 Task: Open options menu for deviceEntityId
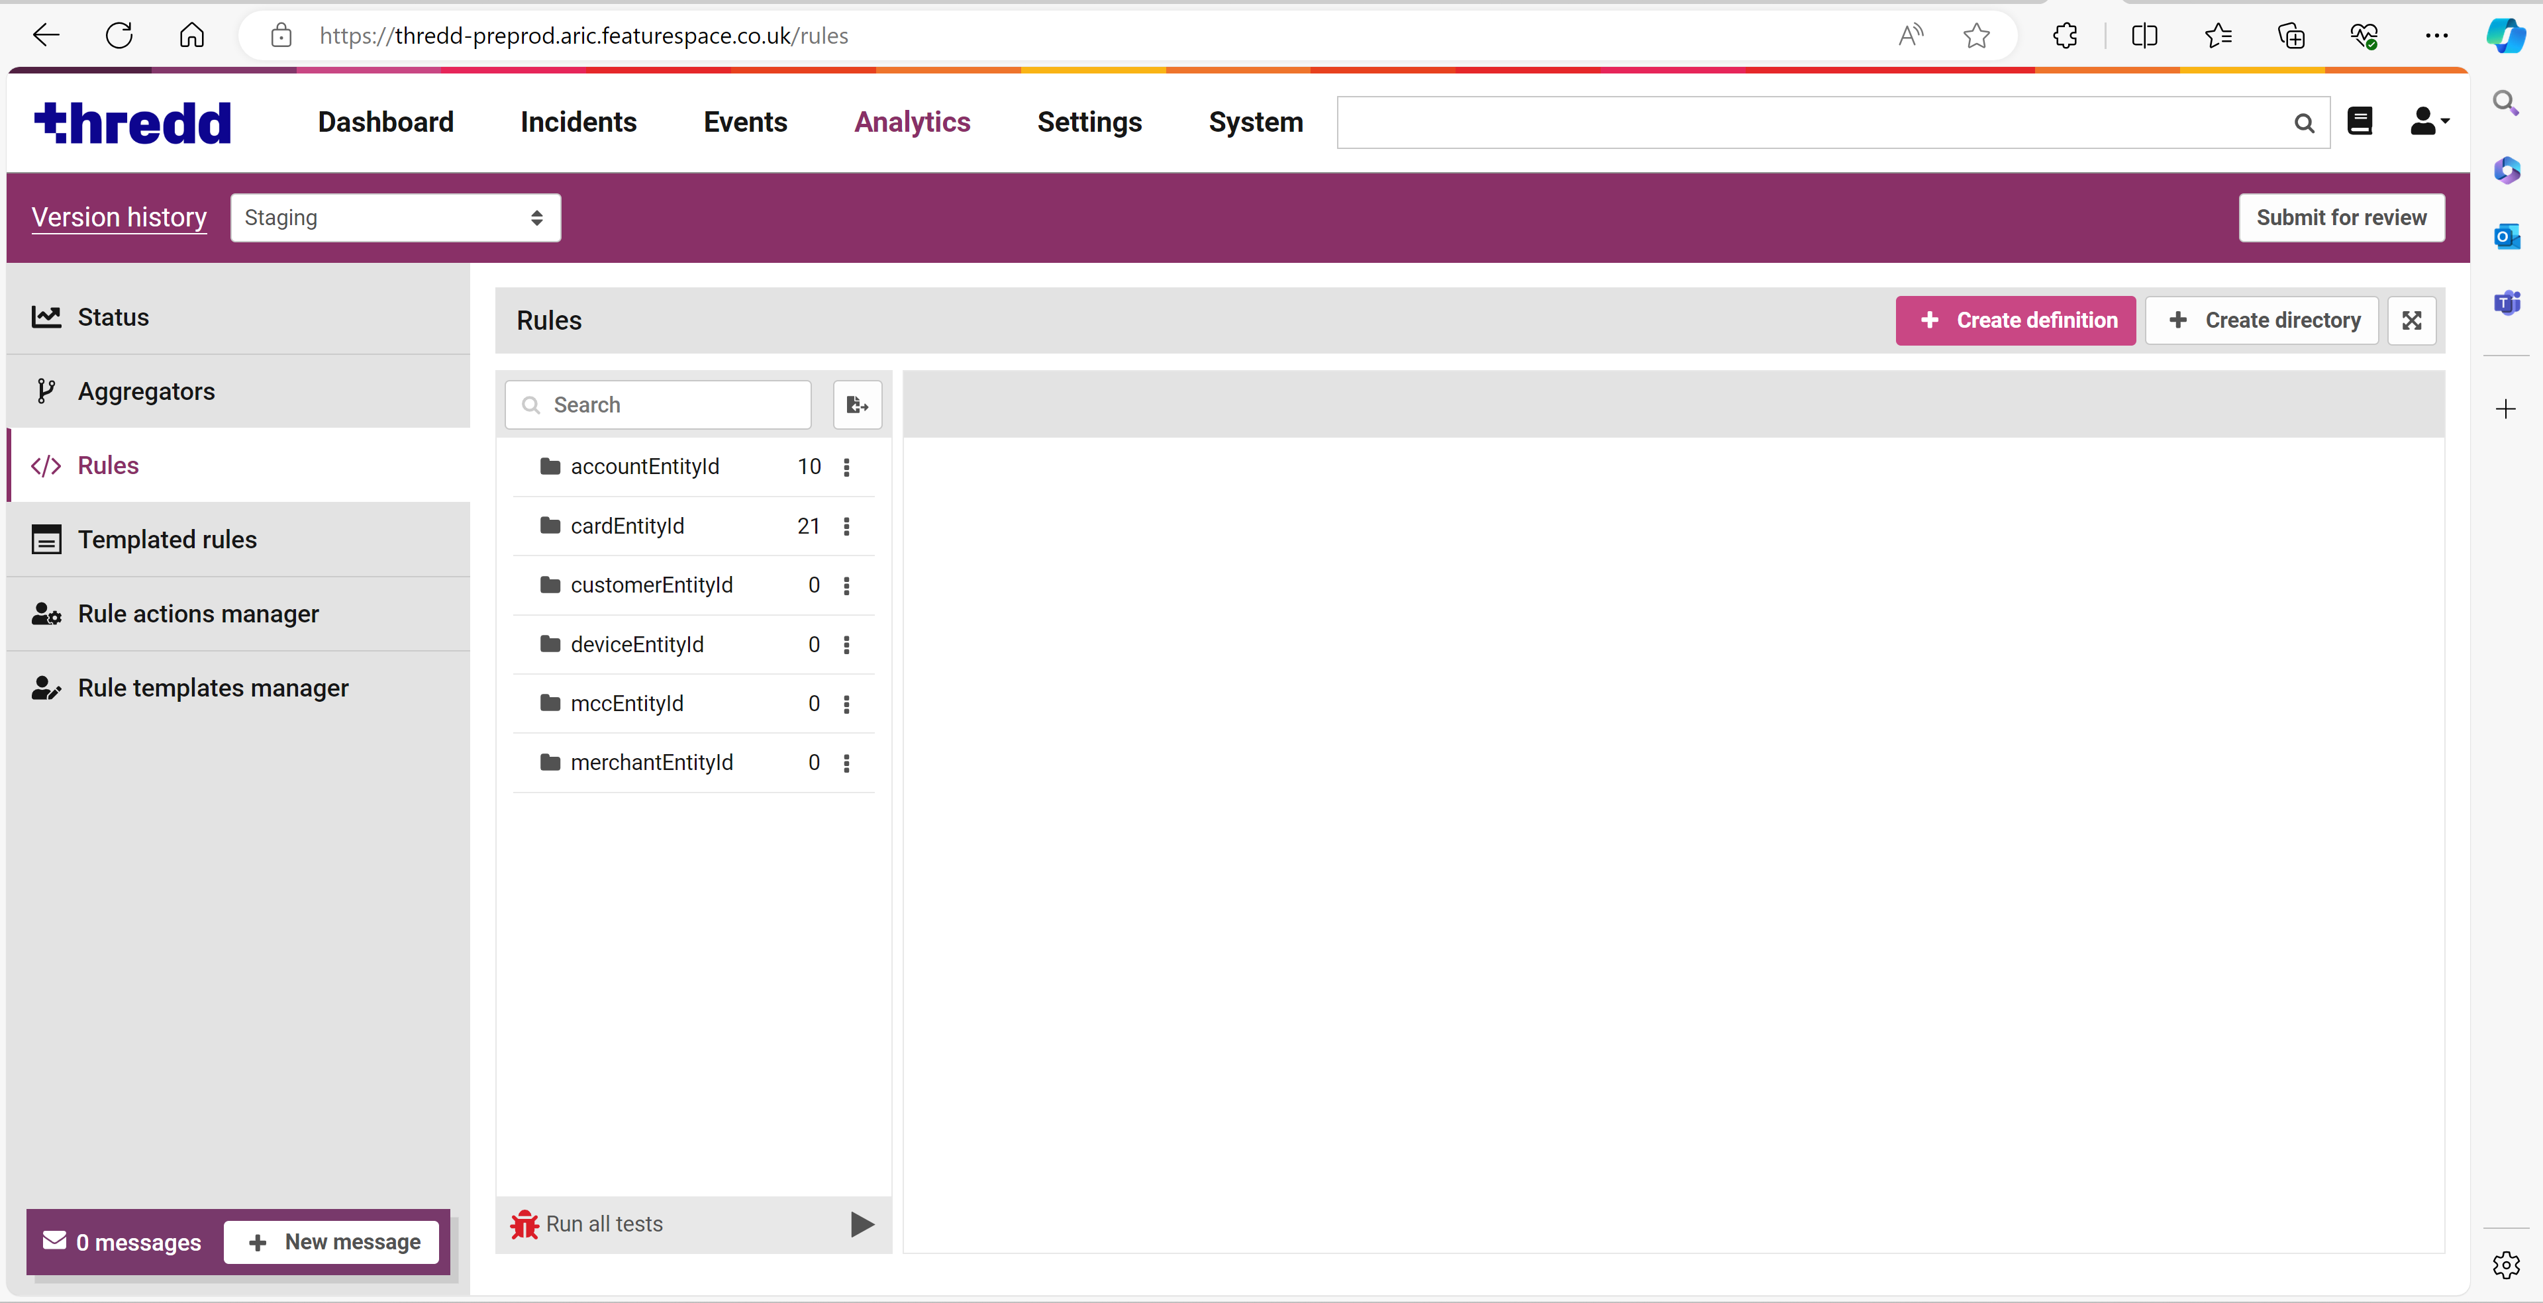coord(846,645)
